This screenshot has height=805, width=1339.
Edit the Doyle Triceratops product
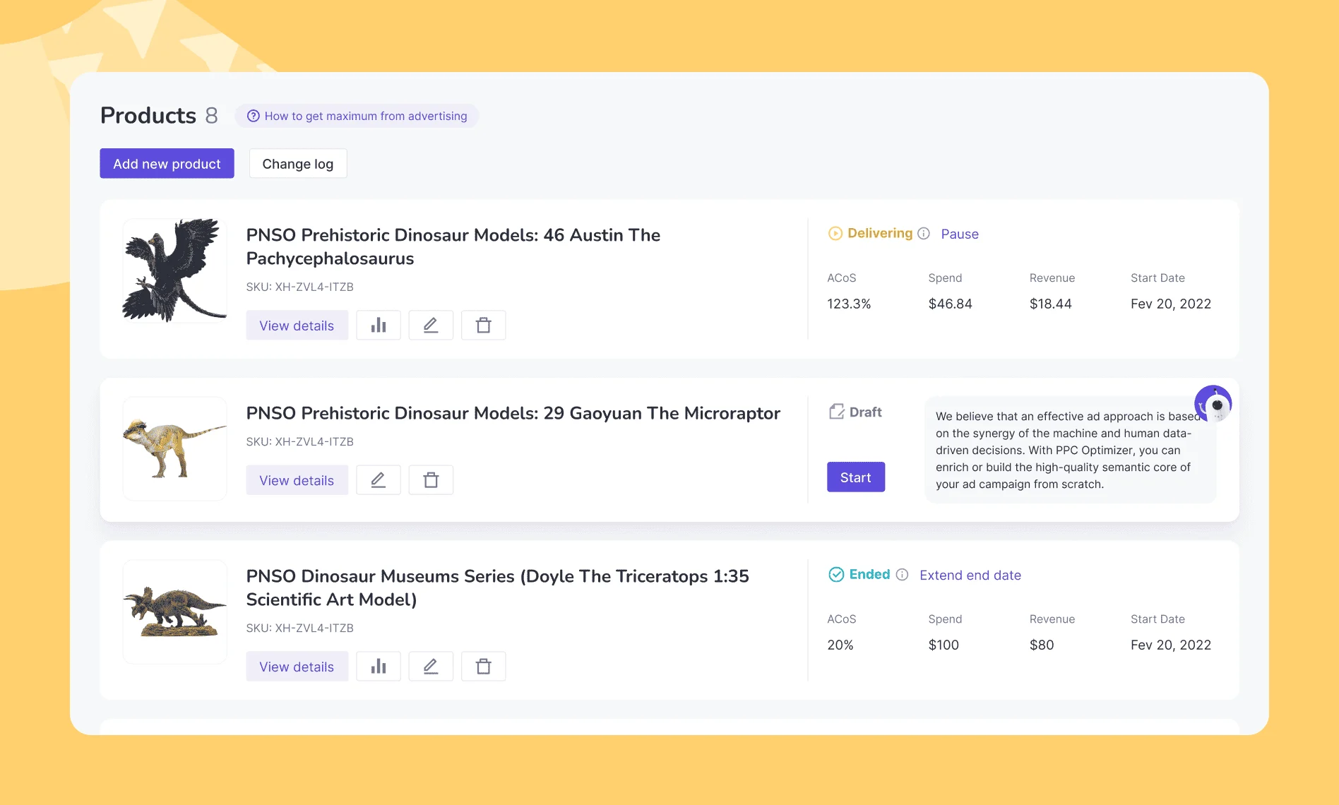point(431,666)
